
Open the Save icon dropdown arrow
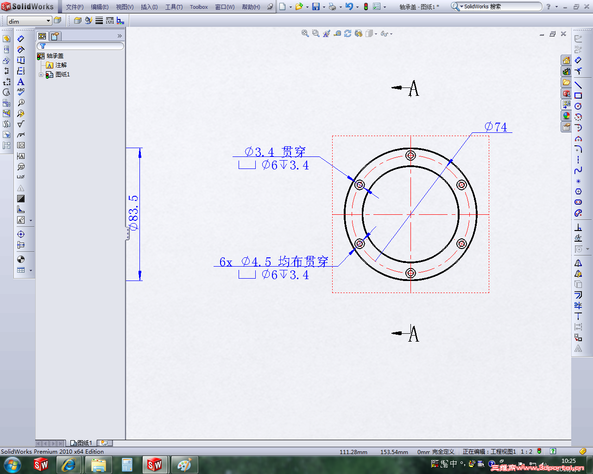click(x=323, y=7)
